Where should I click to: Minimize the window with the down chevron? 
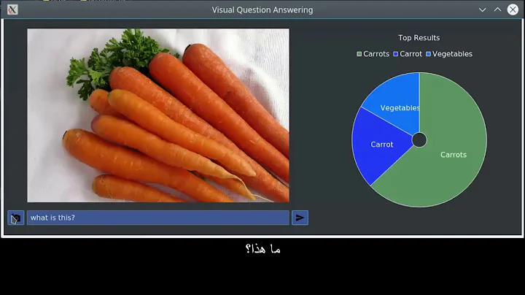pyautogui.click(x=482, y=9)
